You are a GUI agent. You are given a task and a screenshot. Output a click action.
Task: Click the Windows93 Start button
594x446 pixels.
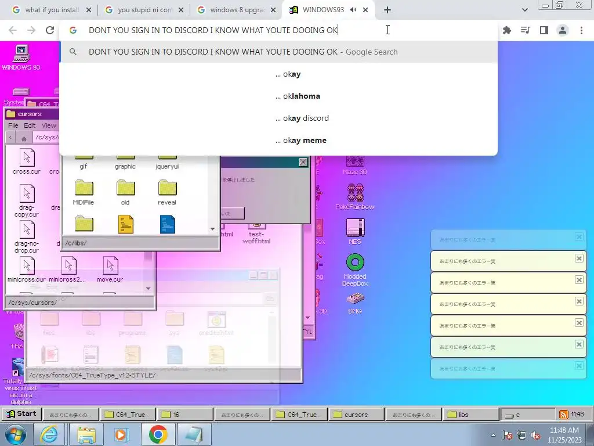point(21,414)
